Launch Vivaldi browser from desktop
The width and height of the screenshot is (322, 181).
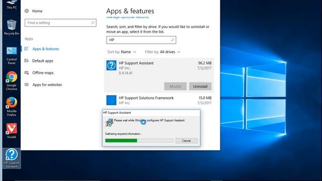tap(12, 131)
